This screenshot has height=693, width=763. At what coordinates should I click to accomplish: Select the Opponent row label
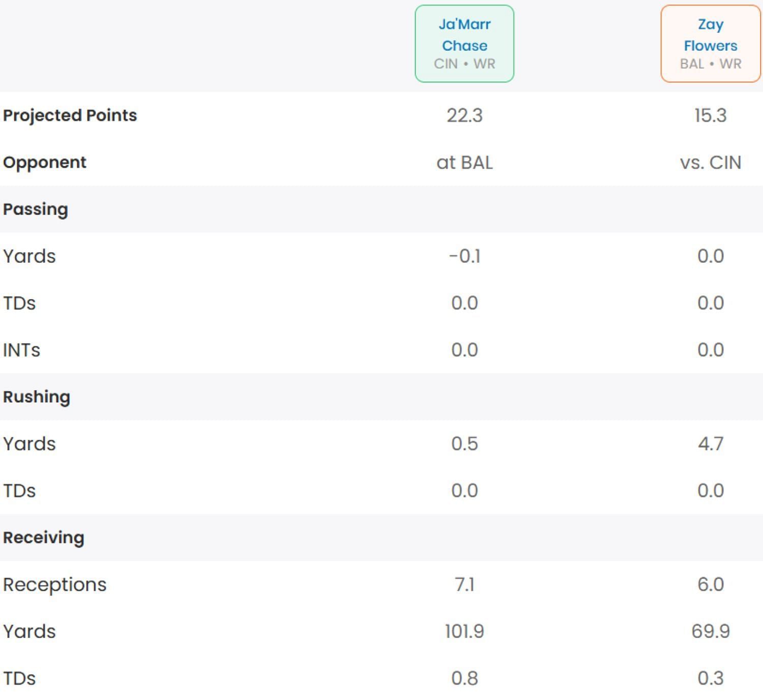tap(45, 162)
